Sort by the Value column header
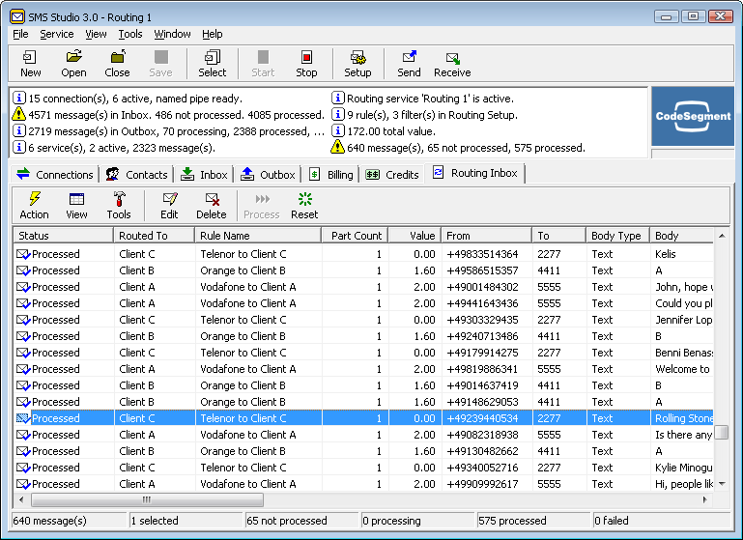Image resolution: width=743 pixels, height=540 pixels. pyautogui.click(x=414, y=236)
